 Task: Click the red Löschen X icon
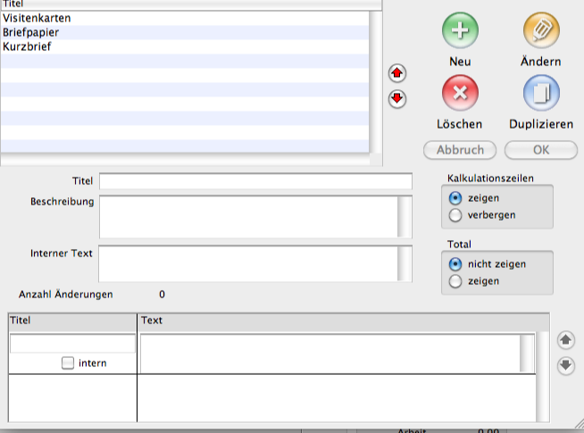(460, 92)
